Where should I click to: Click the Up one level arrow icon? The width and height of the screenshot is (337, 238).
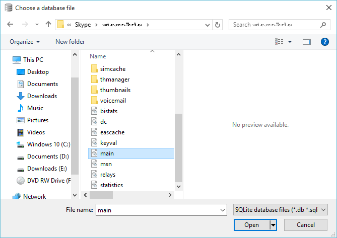click(48, 24)
